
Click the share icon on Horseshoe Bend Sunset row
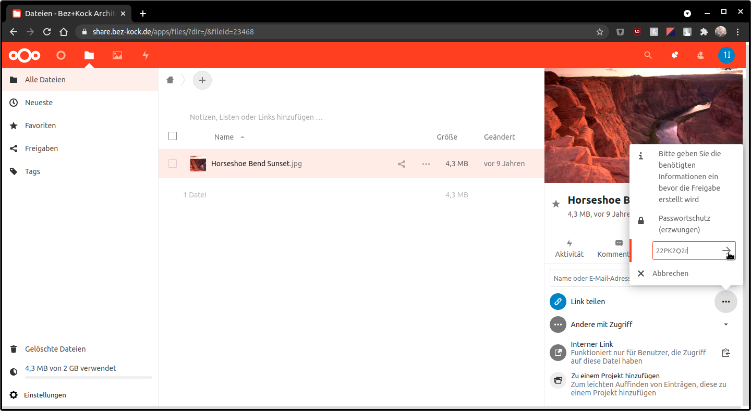(402, 164)
